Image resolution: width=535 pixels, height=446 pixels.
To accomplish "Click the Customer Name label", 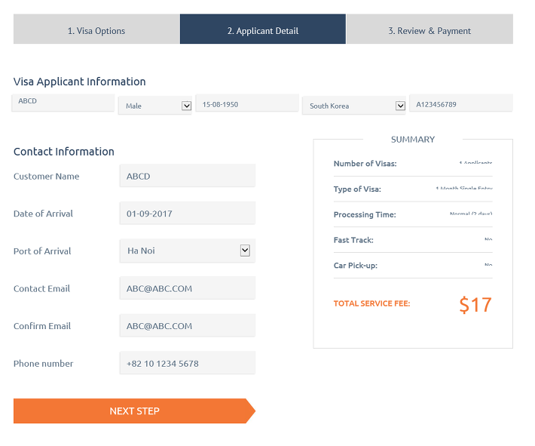I will 47,176.
